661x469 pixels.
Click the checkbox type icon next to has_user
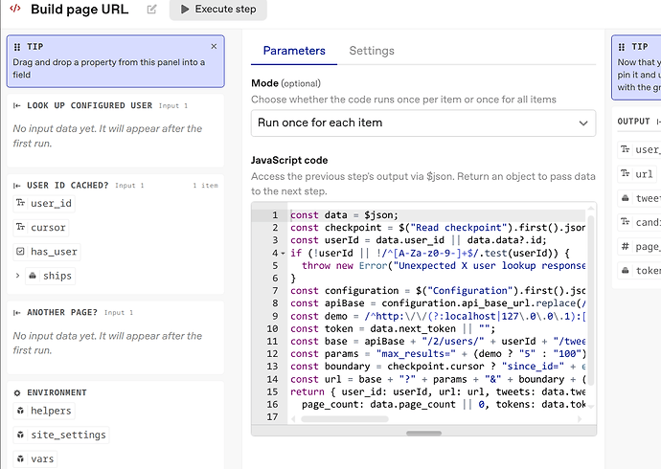(x=20, y=252)
